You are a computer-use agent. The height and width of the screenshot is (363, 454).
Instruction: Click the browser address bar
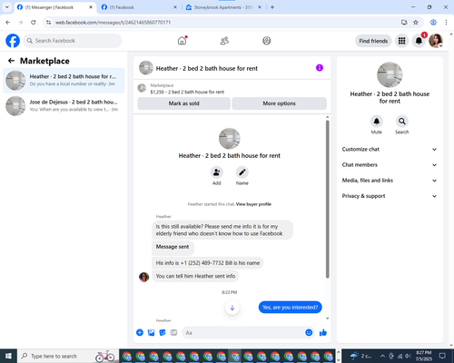click(x=224, y=23)
